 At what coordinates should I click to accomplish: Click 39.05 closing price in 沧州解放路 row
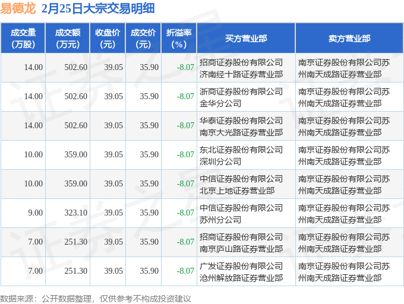113,271
